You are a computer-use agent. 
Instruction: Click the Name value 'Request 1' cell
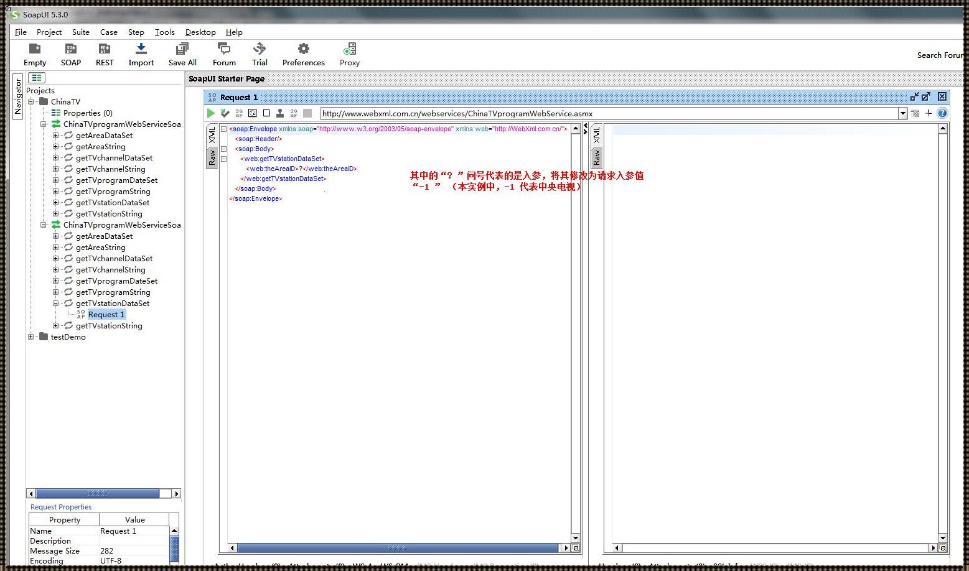tap(134, 531)
